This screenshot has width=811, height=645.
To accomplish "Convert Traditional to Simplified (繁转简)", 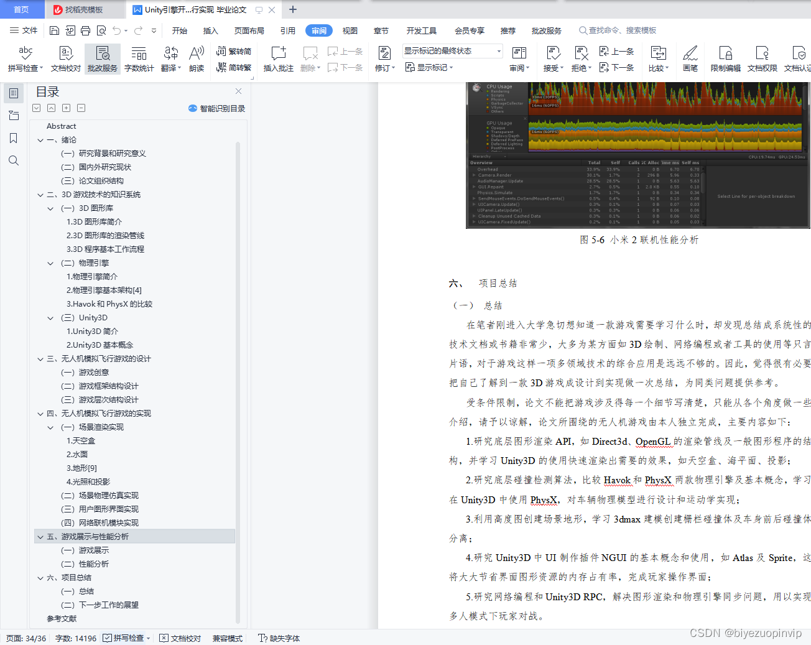I will click(234, 52).
